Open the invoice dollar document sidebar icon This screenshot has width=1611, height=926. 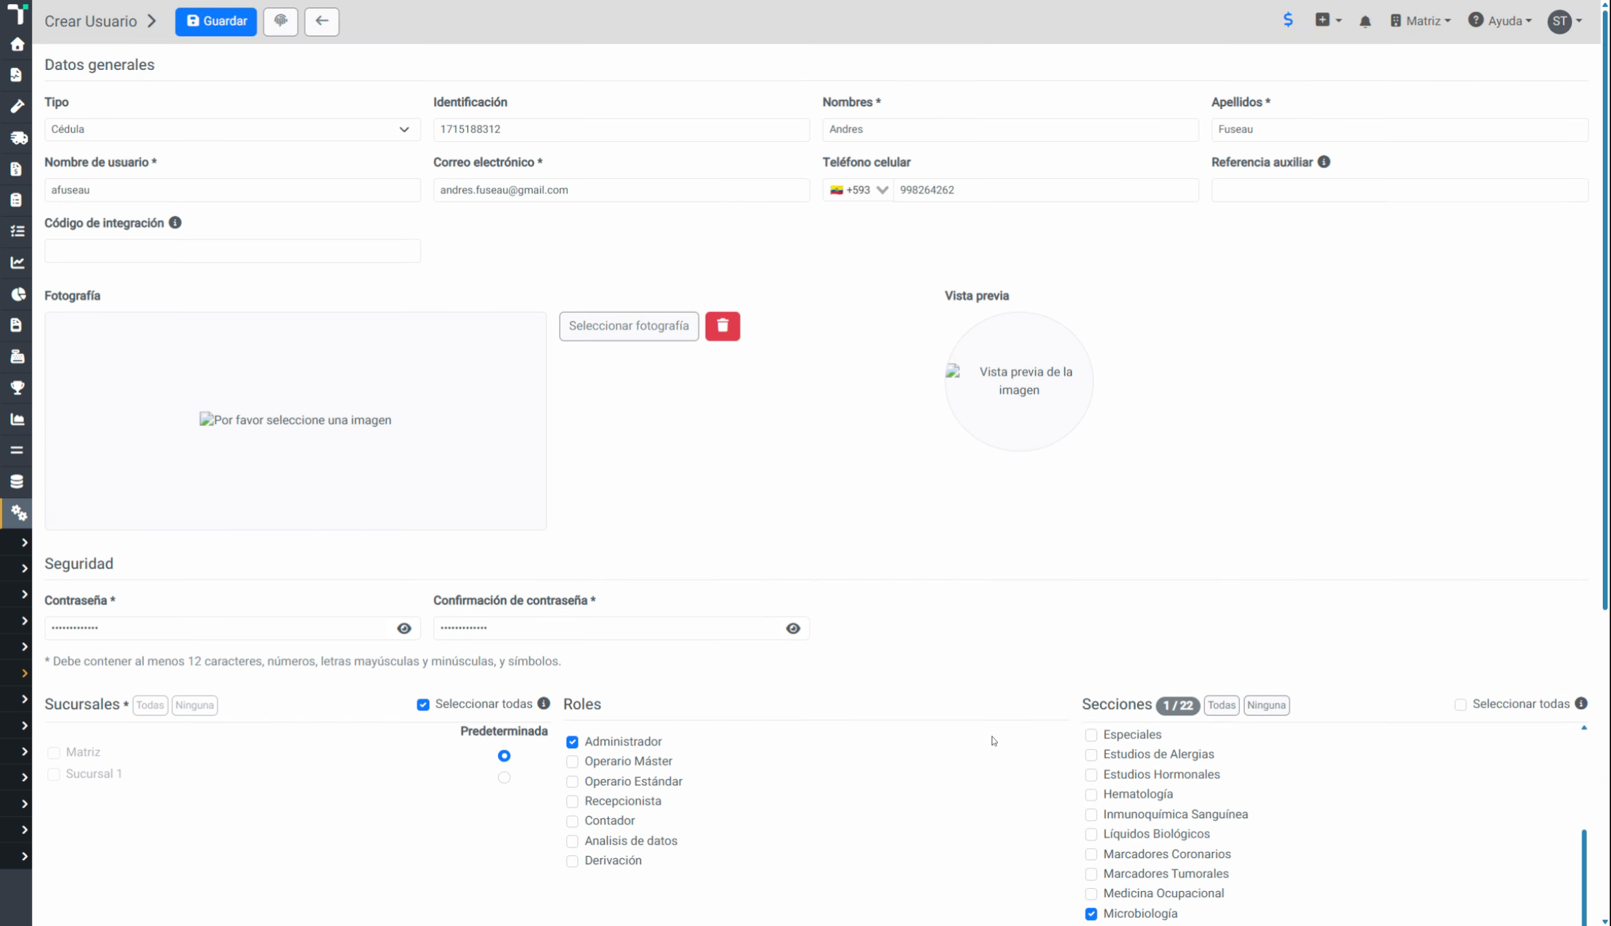point(17,169)
